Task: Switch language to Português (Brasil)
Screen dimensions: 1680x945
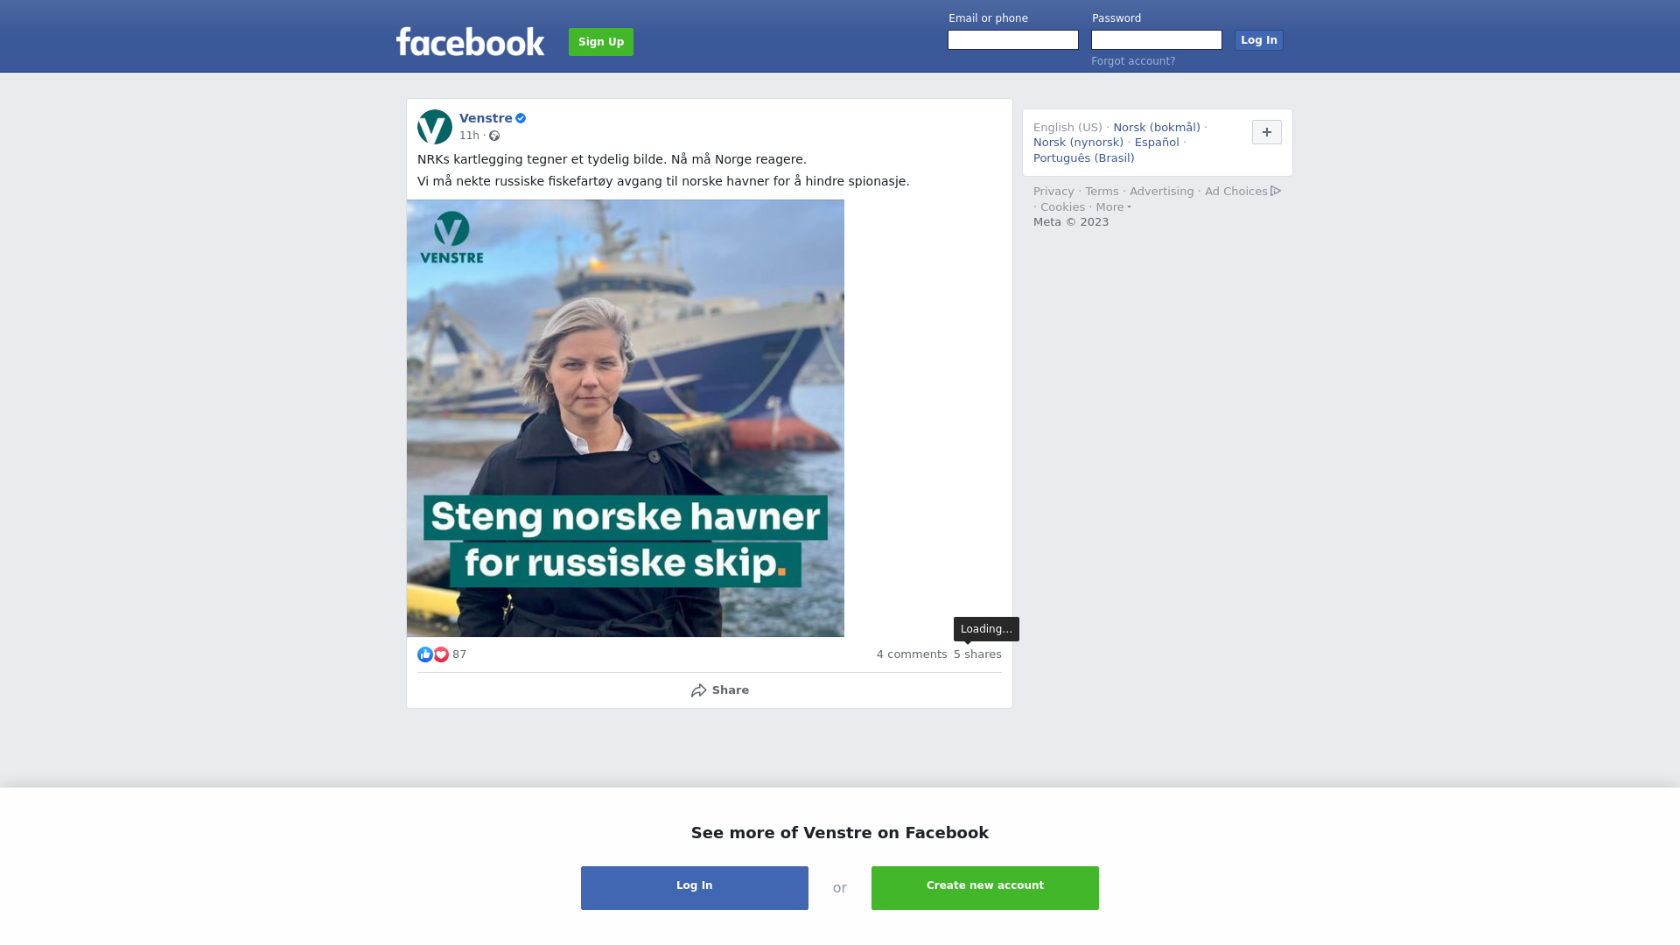Action: point(1083,158)
